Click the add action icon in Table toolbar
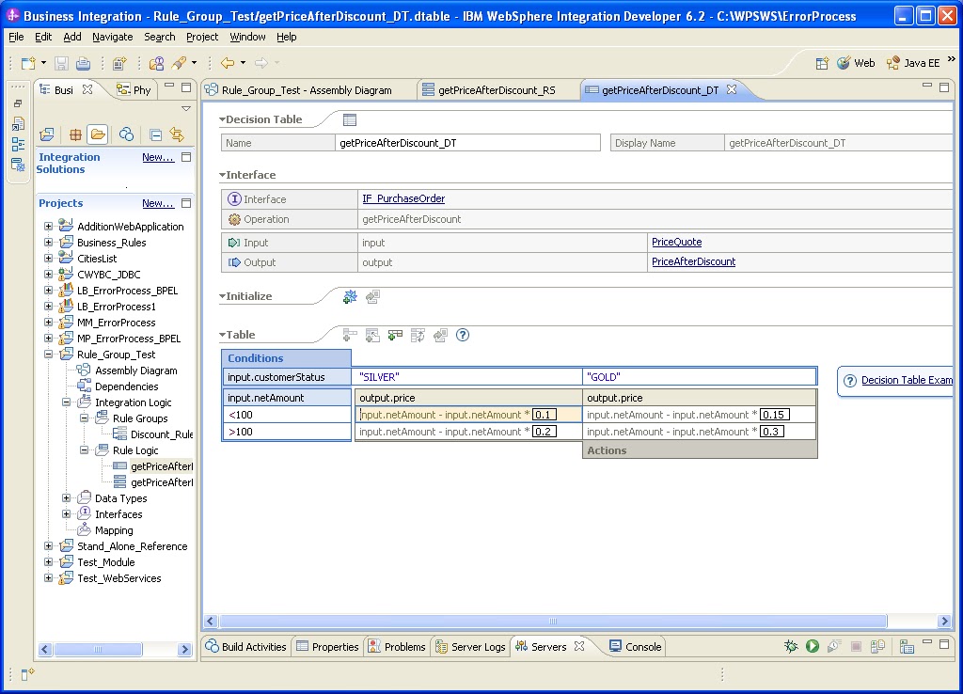This screenshot has width=963, height=694. point(395,335)
